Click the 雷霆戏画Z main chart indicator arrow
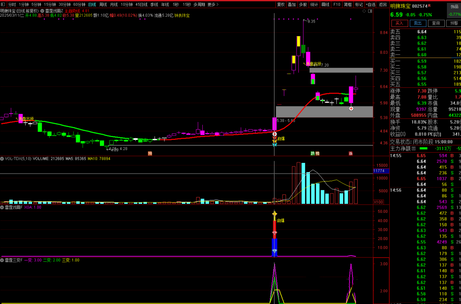The image size is (461, 304). point(42,10)
